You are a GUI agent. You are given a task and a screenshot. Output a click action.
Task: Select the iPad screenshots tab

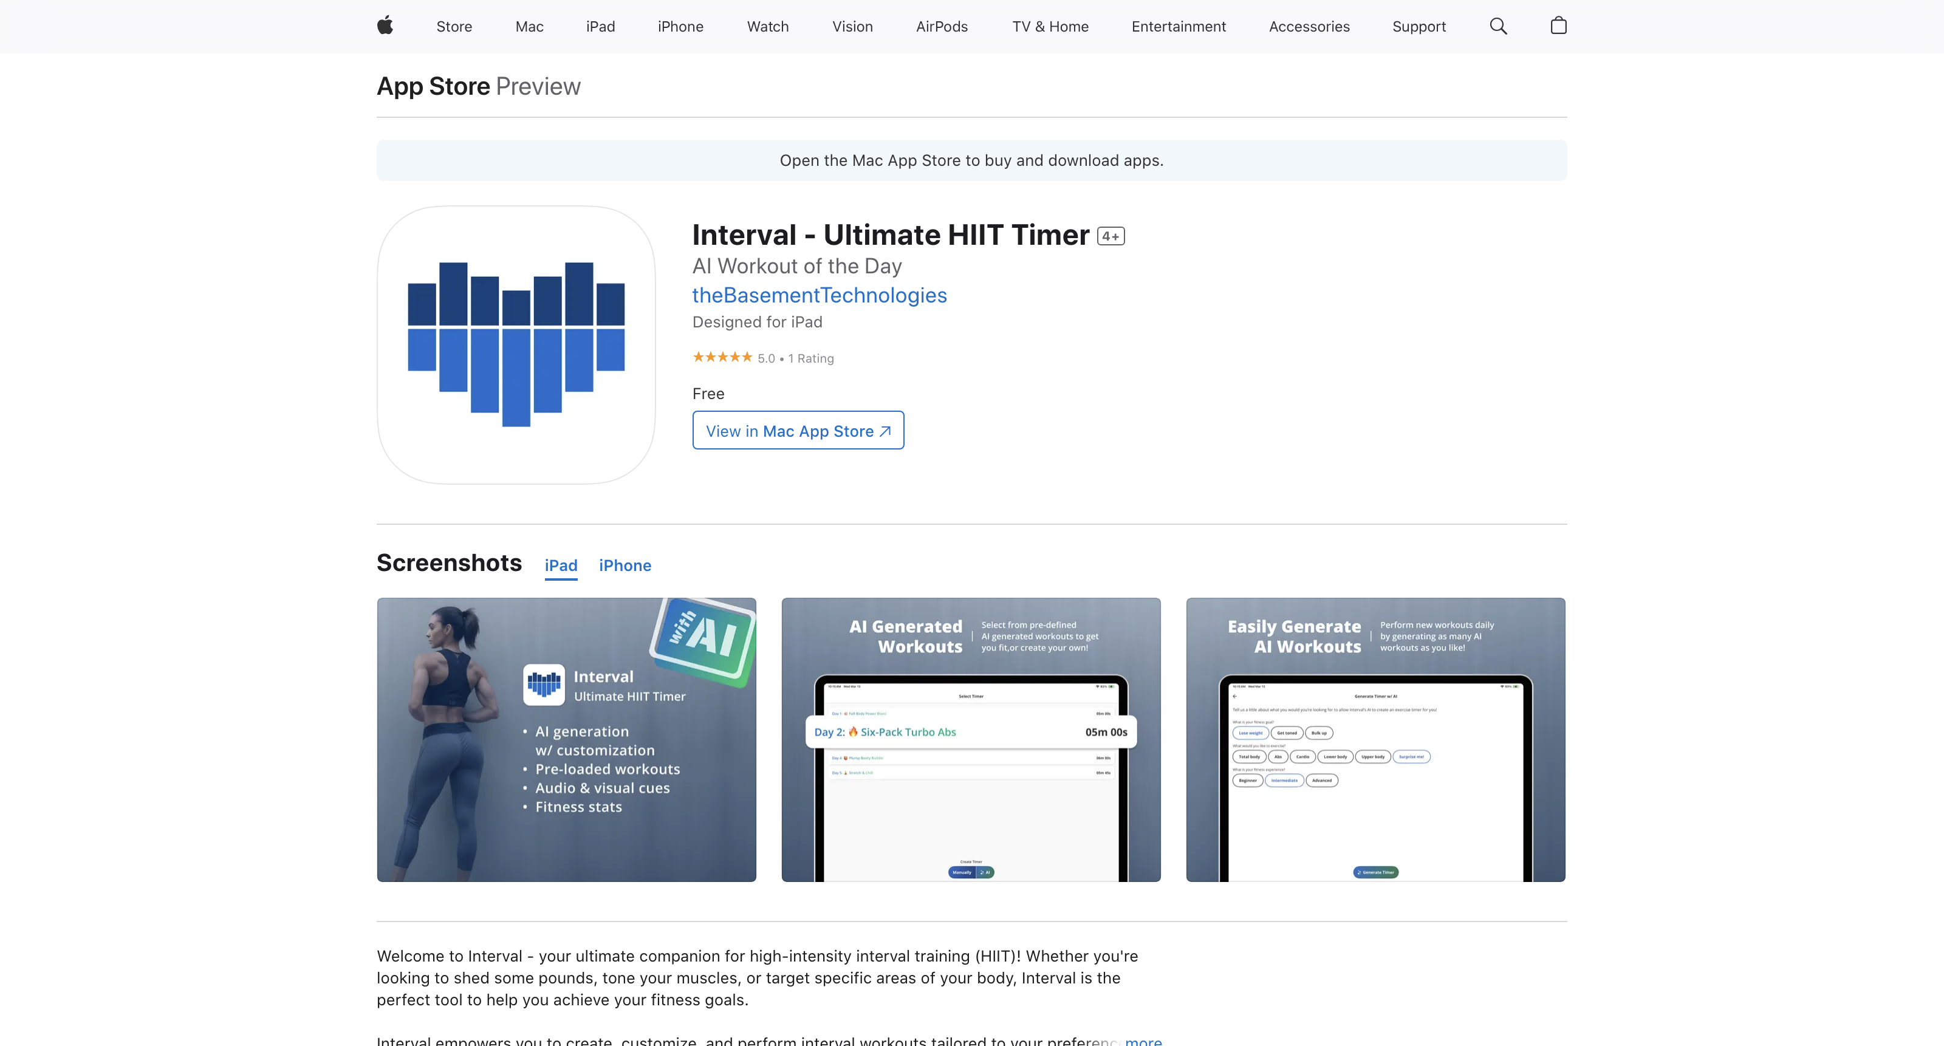(561, 566)
